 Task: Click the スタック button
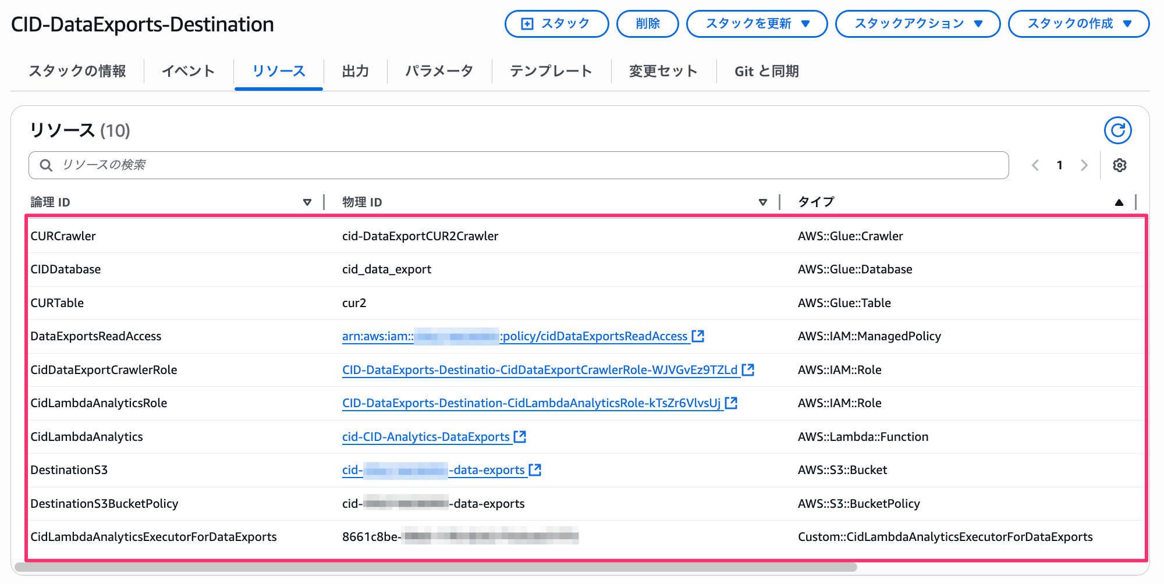point(556,24)
